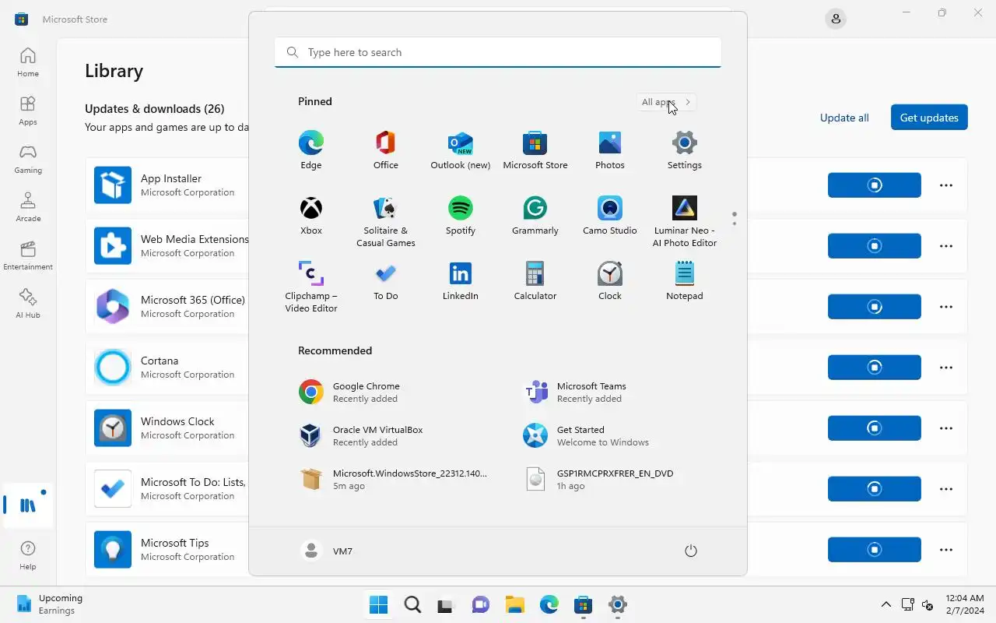Stop Windows Clock update

pyautogui.click(x=875, y=428)
